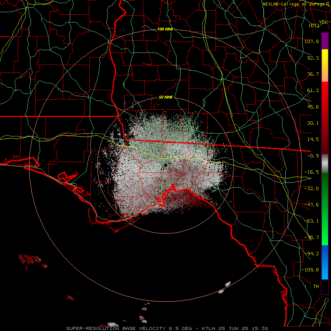Viewport: 331px width, 331px height.
Task: Click the NEXLAB-College of DuPage watermark text
Action: pos(296,4)
